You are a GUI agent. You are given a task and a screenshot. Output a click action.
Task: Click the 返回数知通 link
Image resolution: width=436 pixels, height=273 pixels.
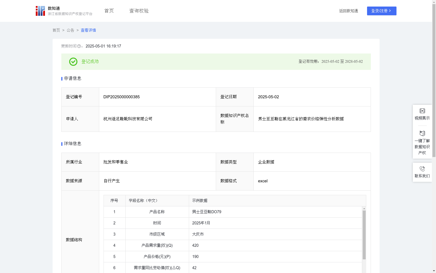point(348,11)
